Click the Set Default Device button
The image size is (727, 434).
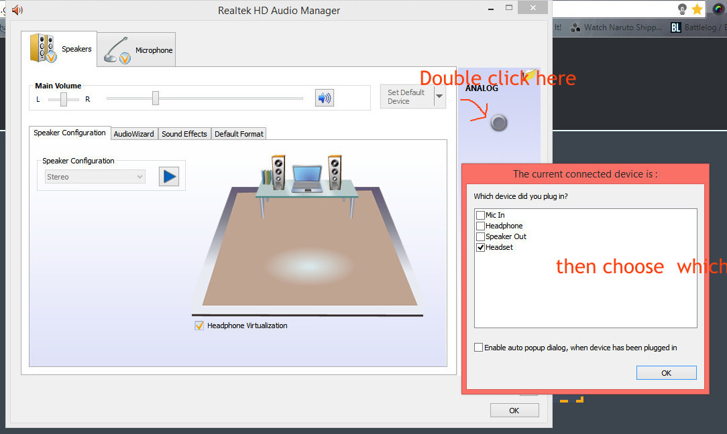point(406,96)
